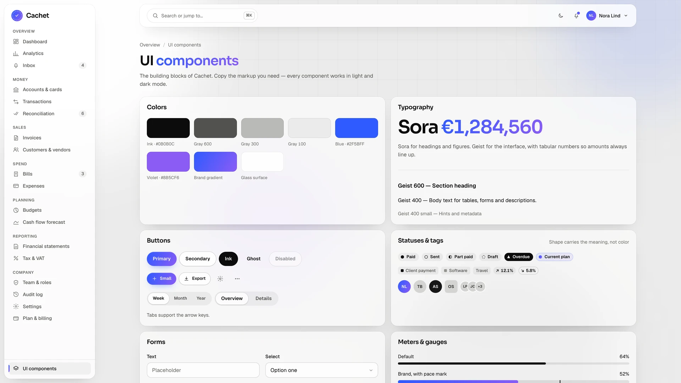Click the Financial statements icon
Viewport: 681px width, 383px height.
pyautogui.click(x=16, y=246)
